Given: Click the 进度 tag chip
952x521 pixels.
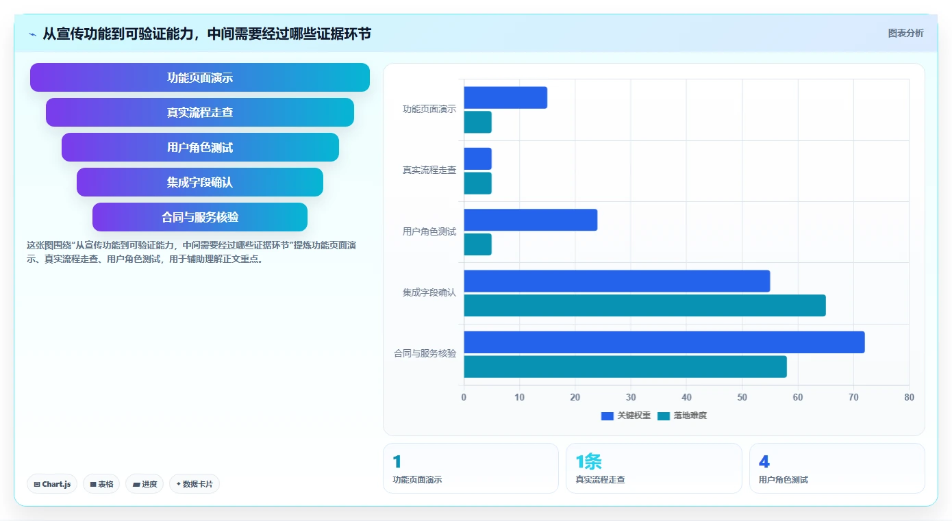Looking at the screenshot, I should (x=145, y=484).
